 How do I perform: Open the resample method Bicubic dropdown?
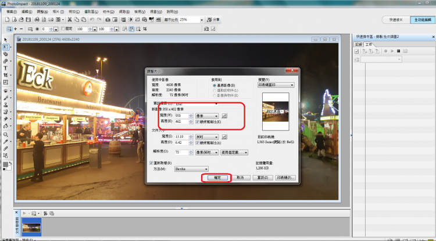[206, 169]
